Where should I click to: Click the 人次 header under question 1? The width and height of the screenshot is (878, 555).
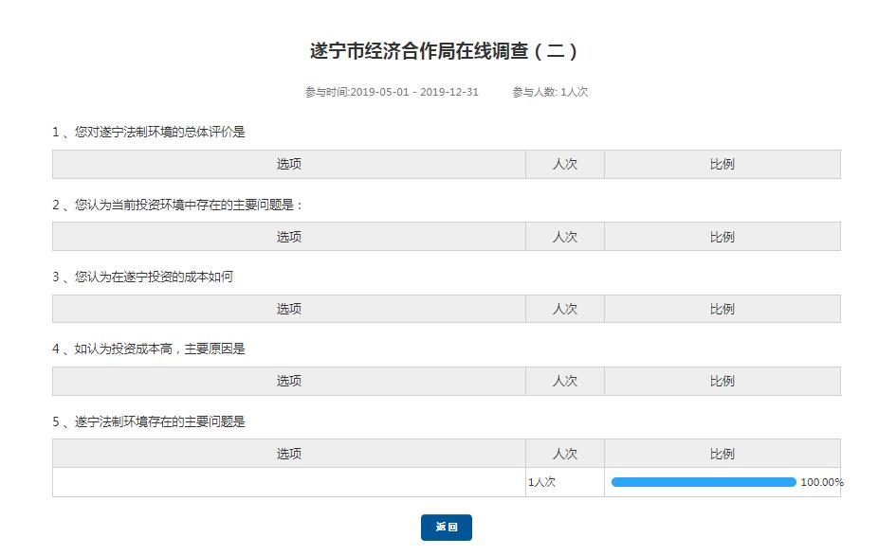[x=565, y=164]
